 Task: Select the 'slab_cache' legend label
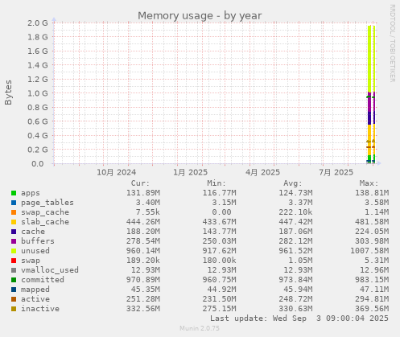45,222
